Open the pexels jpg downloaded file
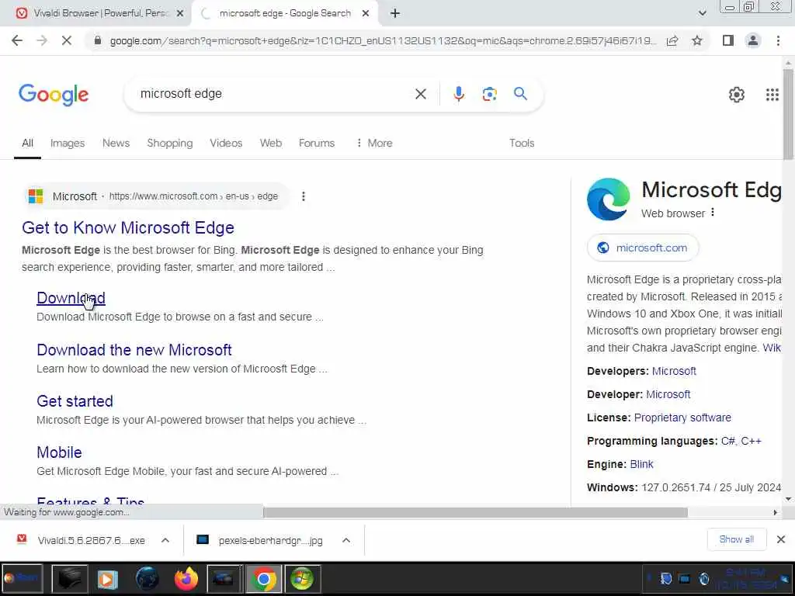This screenshot has height=596, width=795. pyautogui.click(x=260, y=540)
